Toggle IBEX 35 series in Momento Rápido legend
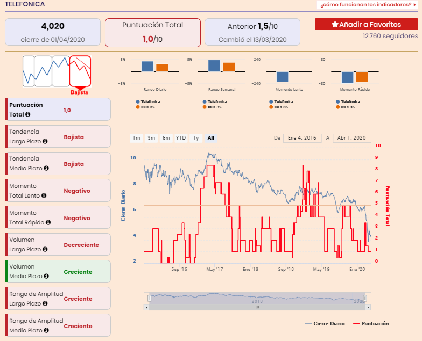Screen dimensions: 422x341 [346, 107]
